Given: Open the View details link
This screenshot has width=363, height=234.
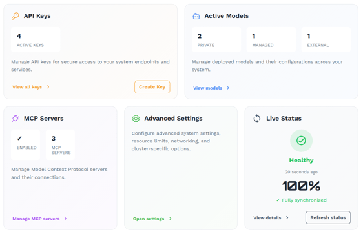Looking at the screenshot, I should click(x=267, y=218).
